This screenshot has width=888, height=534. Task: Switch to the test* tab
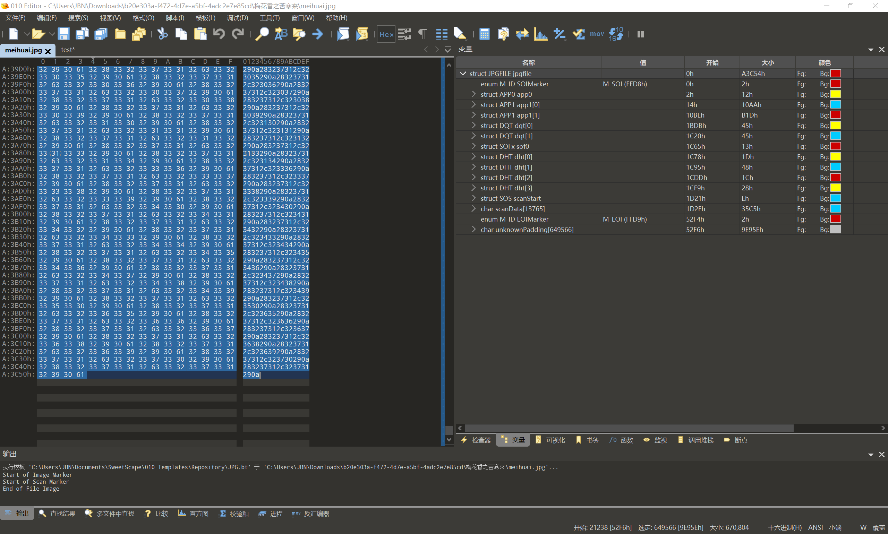click(68, 50)
